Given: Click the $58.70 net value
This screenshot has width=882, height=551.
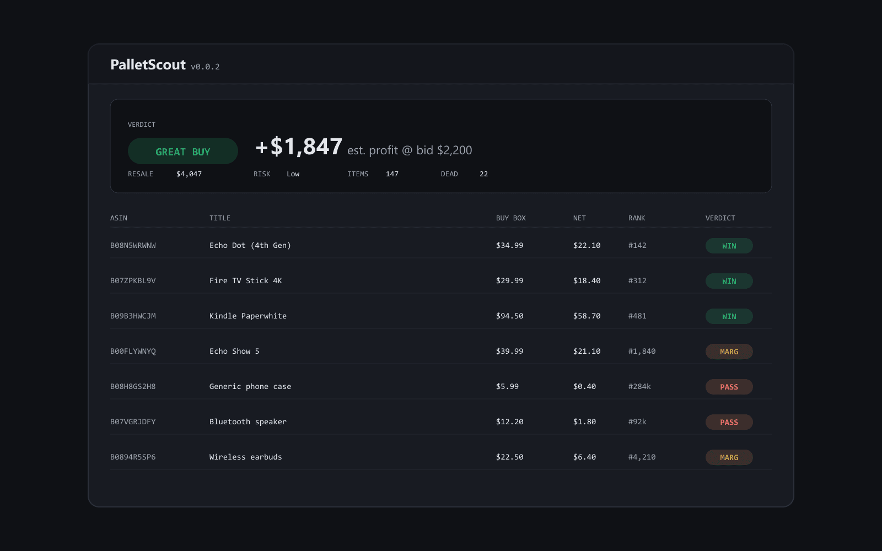Looking at the screenshot, I should coord(587,316).
